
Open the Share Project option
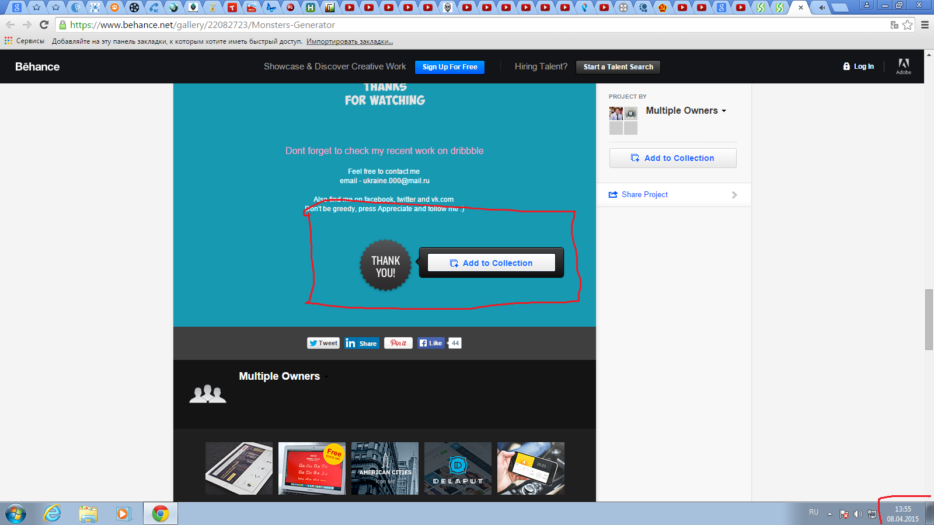(x=673, y=195)
